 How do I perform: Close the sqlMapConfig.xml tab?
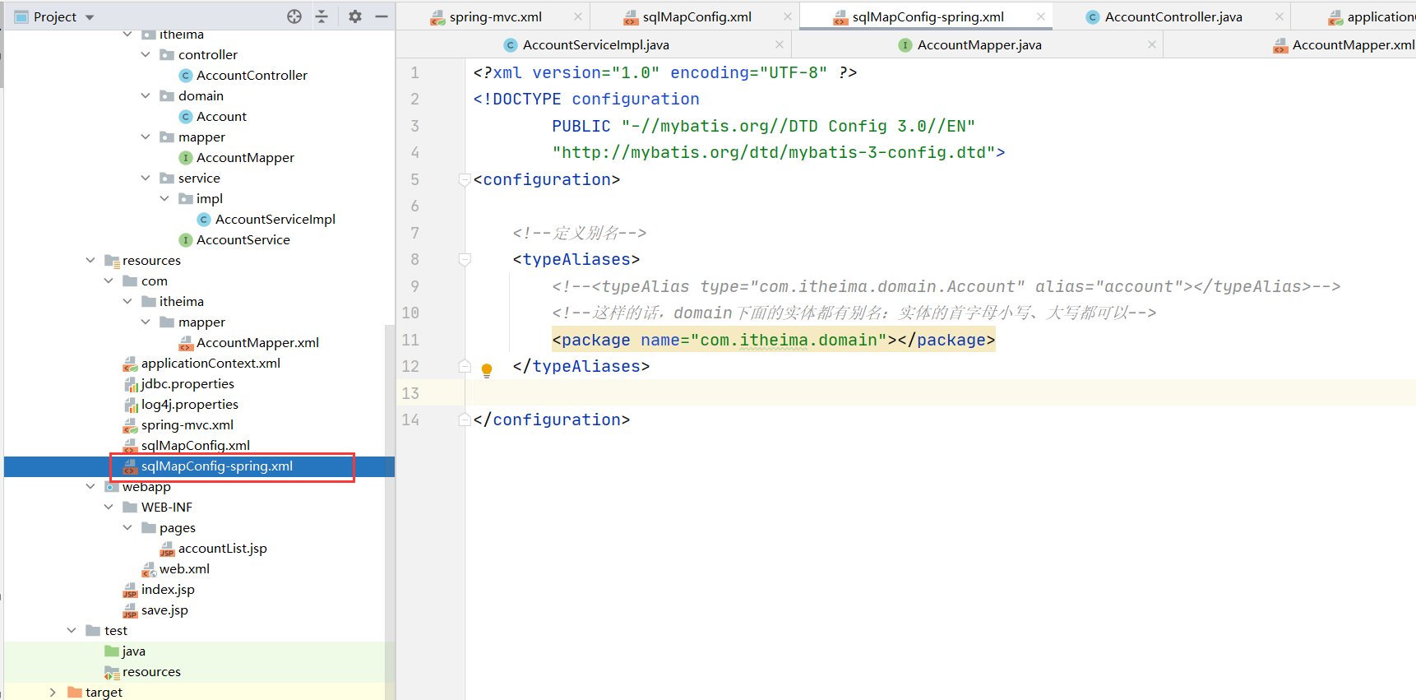[788, 16]
